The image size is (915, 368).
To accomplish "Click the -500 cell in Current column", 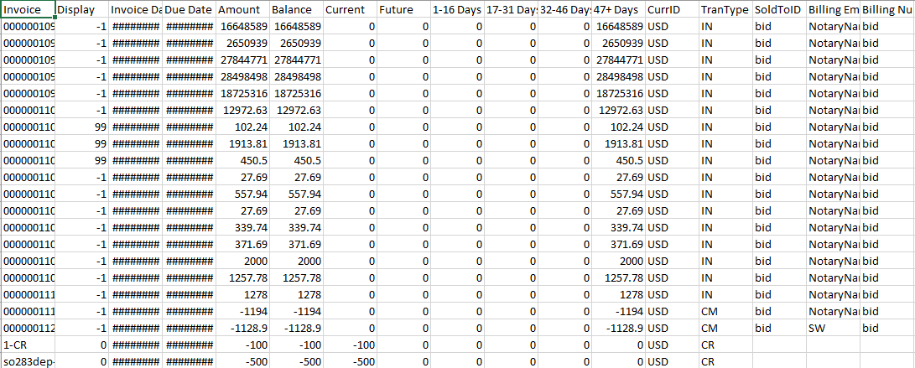I will pyautogui.click(x=349, y=361).
